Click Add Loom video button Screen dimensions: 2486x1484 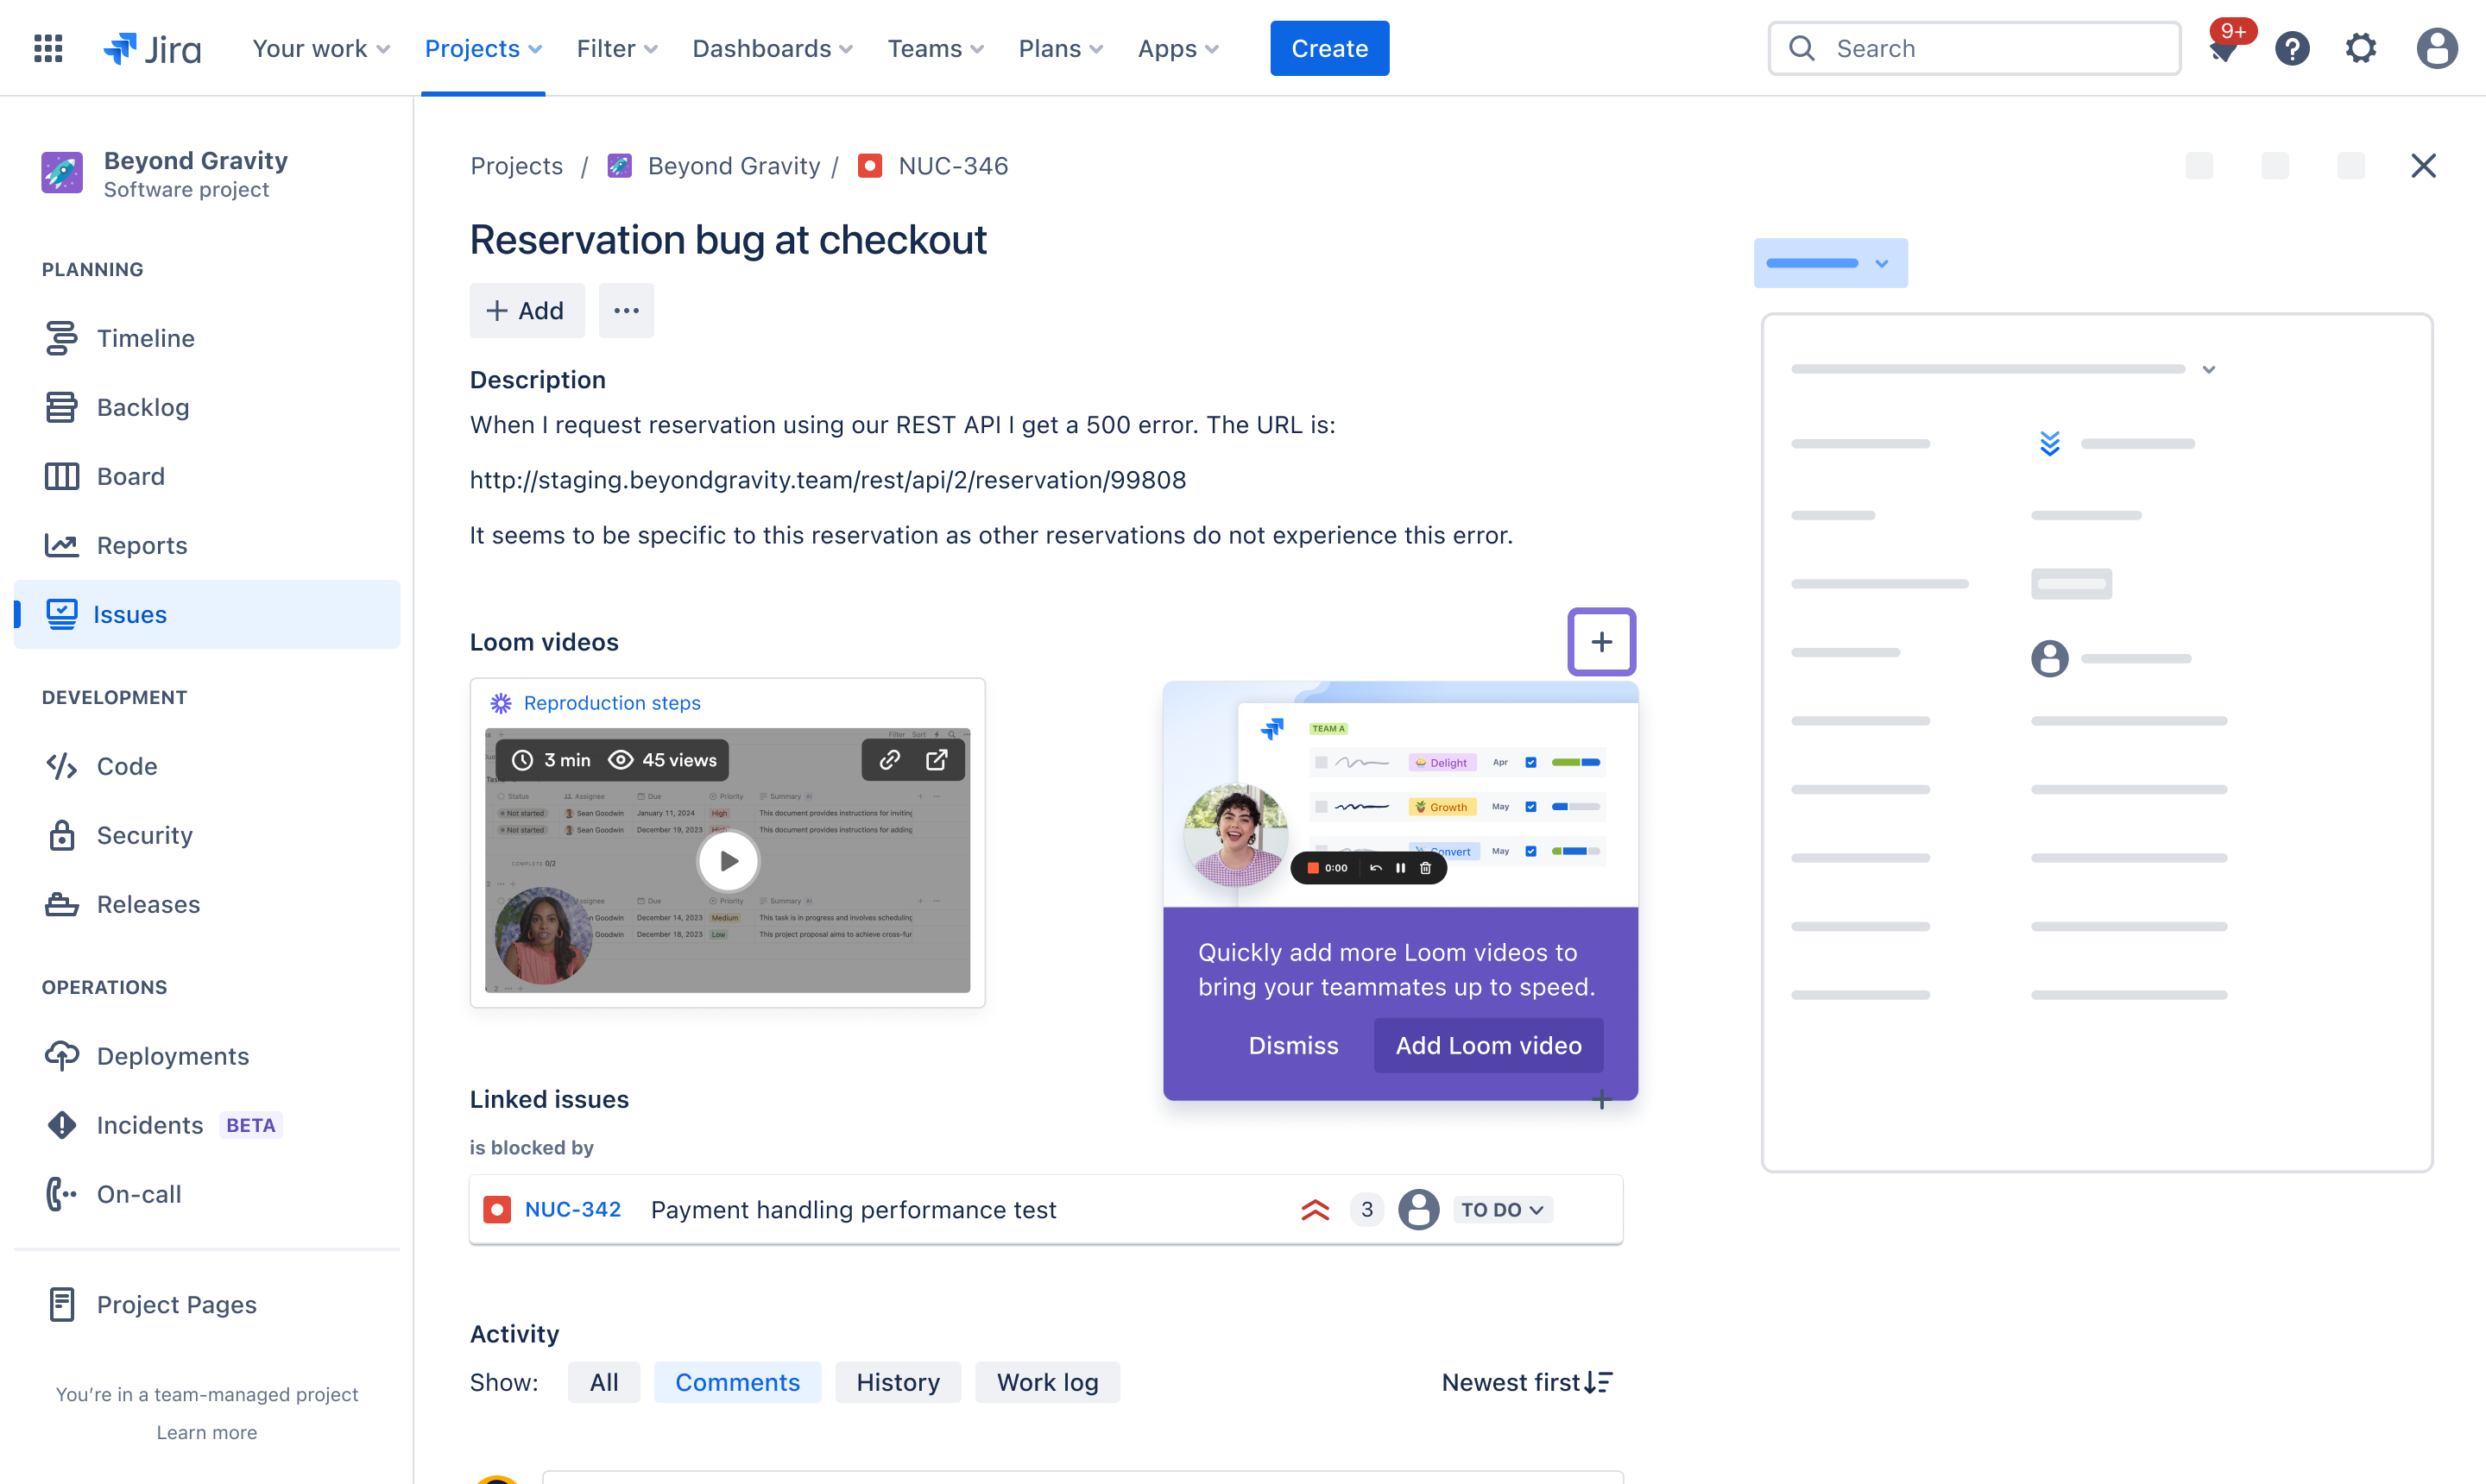[x=1487, y=1045]
